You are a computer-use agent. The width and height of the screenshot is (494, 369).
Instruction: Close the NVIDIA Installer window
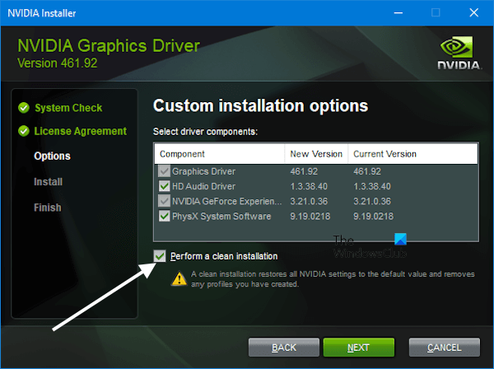[x=474, y=13]
